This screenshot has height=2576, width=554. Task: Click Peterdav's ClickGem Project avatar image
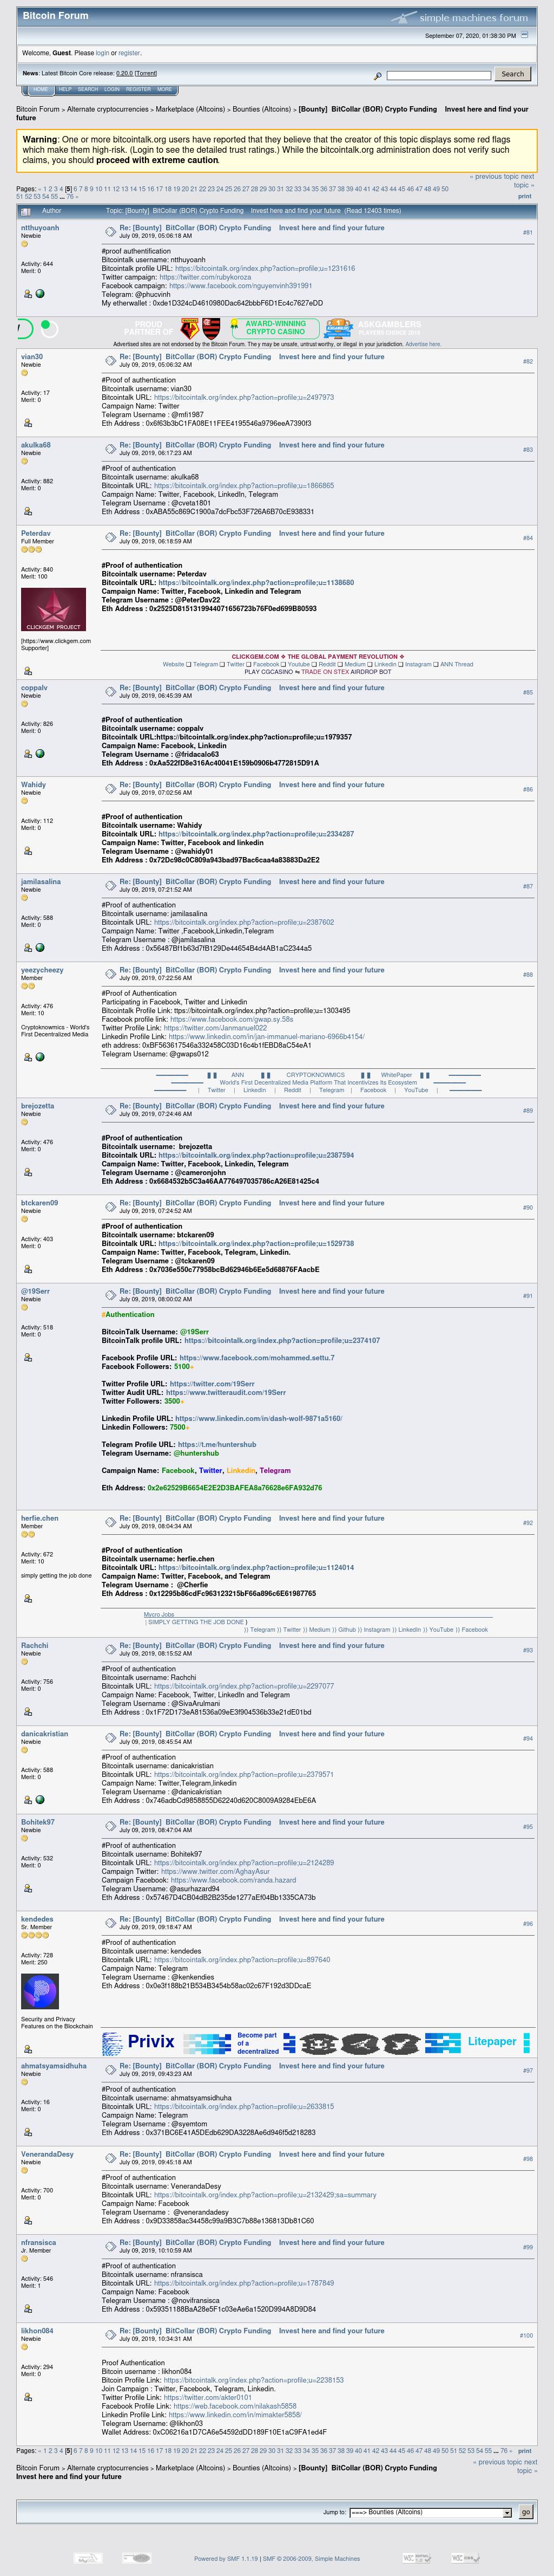pyautogui.click(x=54, y=609)
